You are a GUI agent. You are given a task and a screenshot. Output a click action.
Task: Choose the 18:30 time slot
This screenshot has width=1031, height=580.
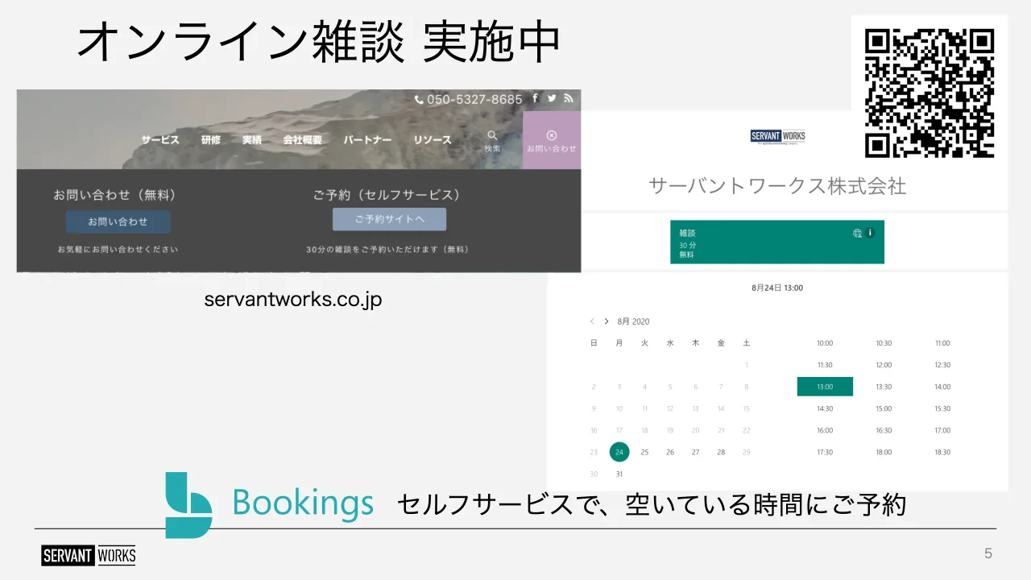942,452
